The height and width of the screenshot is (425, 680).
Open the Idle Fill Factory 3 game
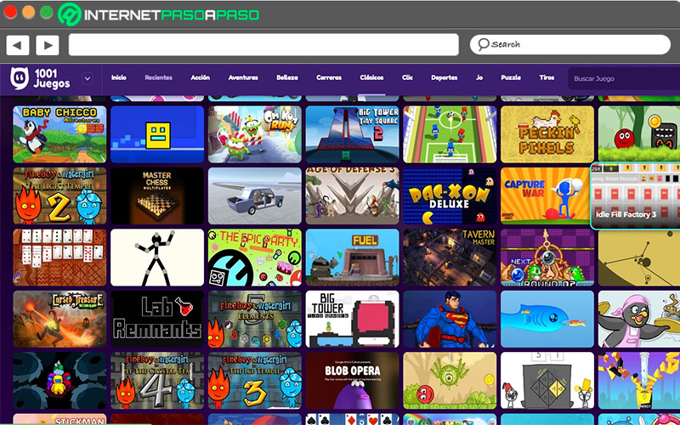(x=635, y=196)
